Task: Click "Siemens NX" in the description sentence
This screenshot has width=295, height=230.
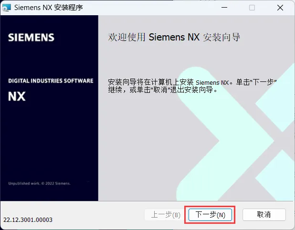Action: coord(212,82)
